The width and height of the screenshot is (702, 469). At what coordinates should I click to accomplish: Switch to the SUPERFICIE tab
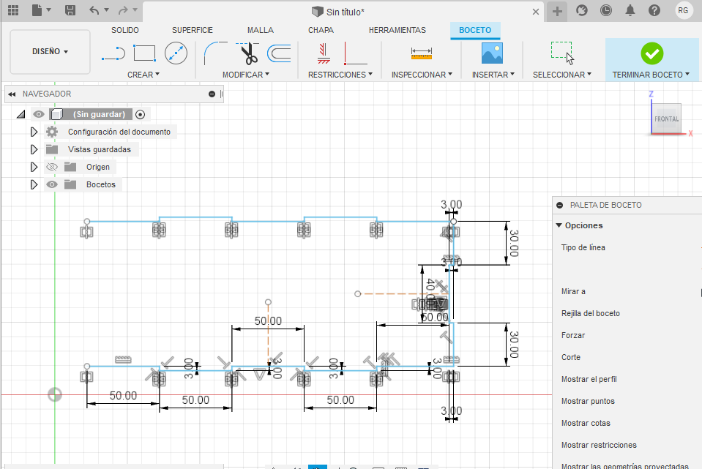click(193, 30)
